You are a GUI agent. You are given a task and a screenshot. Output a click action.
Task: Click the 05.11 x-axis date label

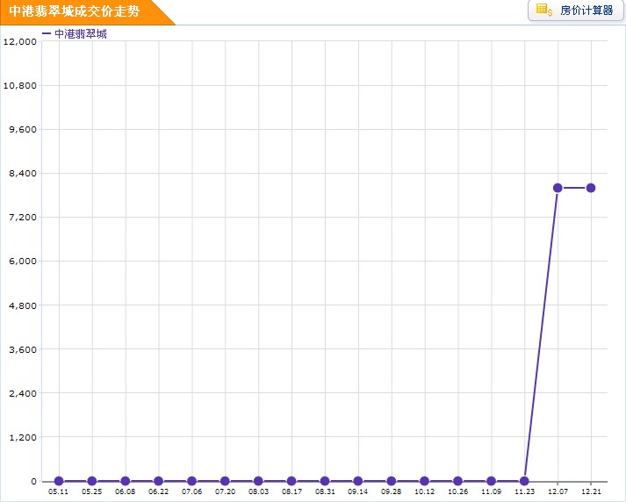59,491
